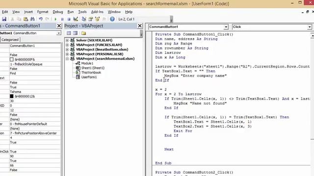Image resolution: width=314 pixels, height=176 pixels.
Task: Click 'Private Sub CommandButton2_Click()' line
Action: pos(194,172)
